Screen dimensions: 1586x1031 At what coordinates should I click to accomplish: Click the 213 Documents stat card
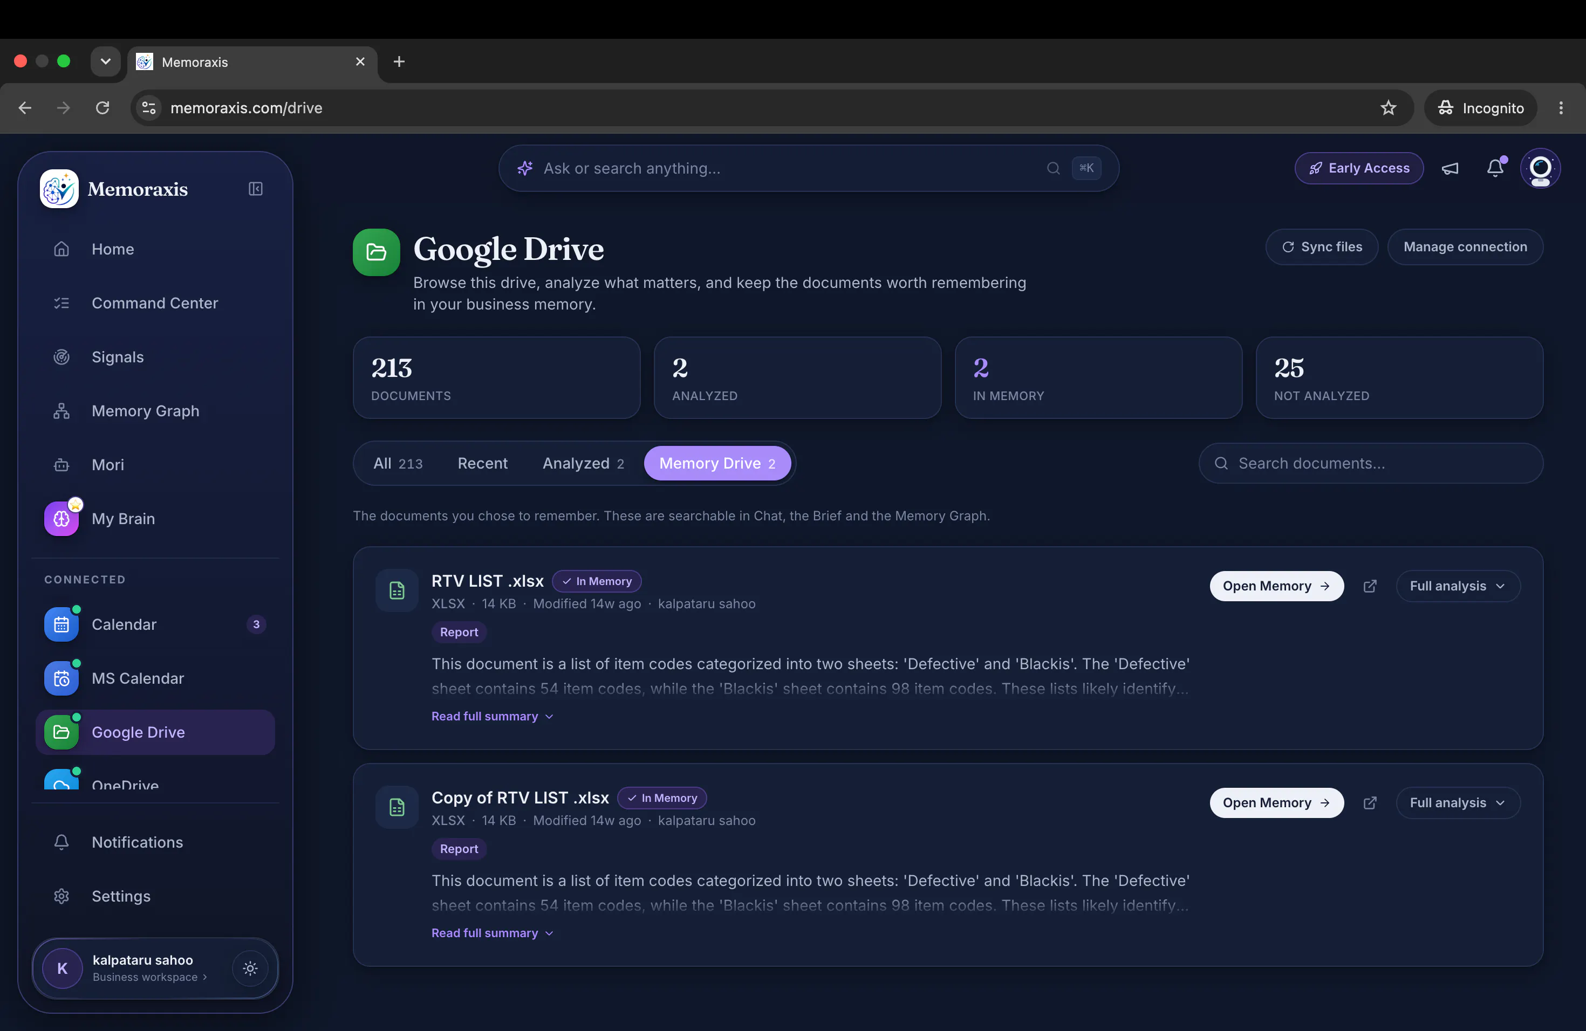tap(496, 377)
